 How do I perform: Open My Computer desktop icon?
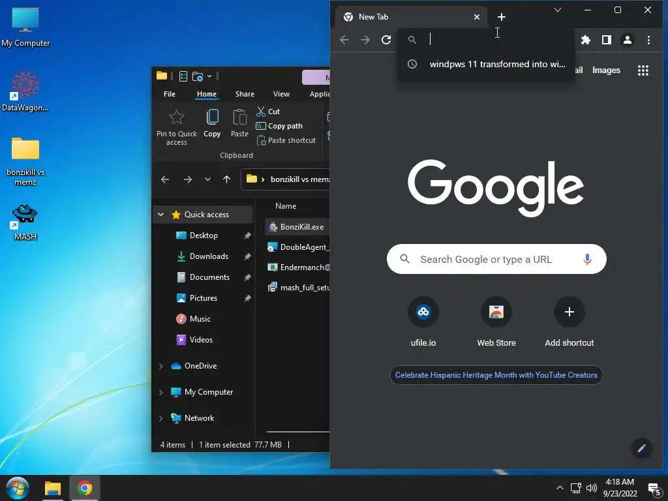[25, 26]
